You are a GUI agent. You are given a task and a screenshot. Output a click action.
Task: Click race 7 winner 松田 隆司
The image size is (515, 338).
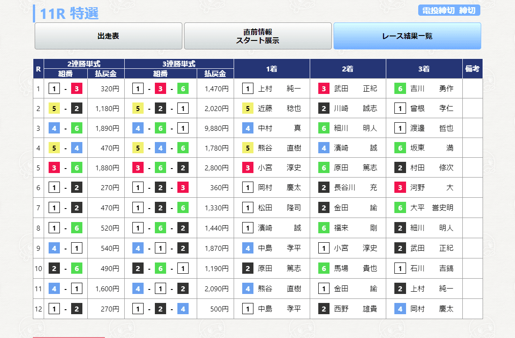[279, 208]
